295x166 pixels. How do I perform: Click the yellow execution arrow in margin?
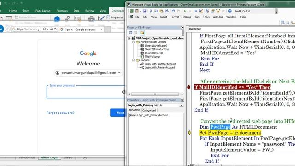click(189, 133)
